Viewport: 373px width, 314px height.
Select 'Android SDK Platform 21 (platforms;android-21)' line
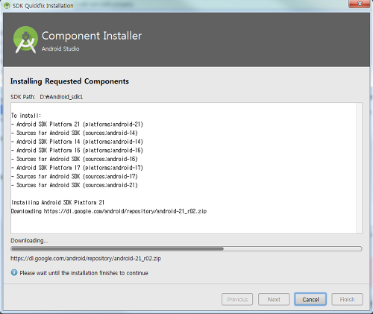pyautogui.click(x=77, y=125)
